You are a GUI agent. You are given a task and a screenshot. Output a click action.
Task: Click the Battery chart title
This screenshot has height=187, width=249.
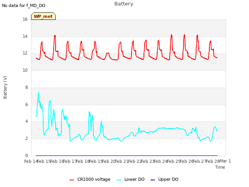click(x=124, y=4)
